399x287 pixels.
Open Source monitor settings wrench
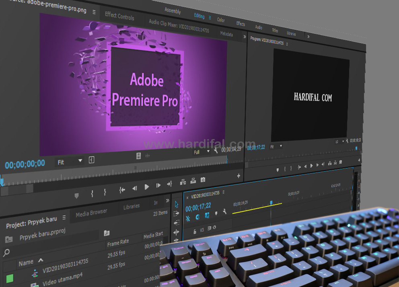point(216,150)
